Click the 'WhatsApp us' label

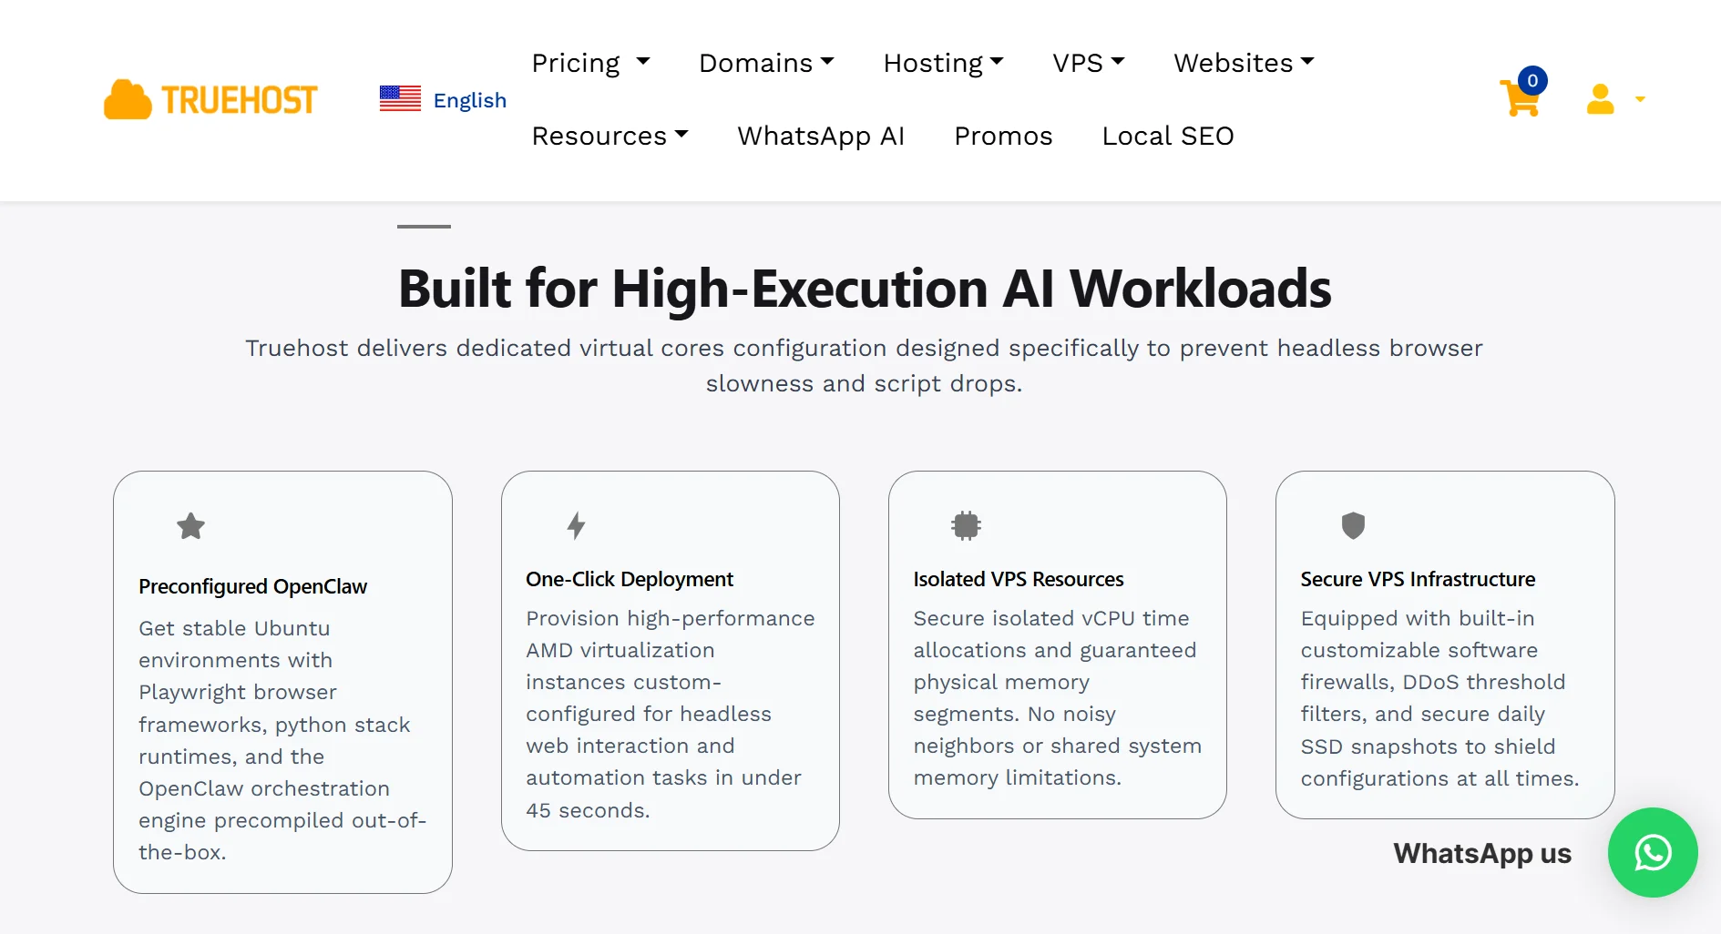(1482, 853)
